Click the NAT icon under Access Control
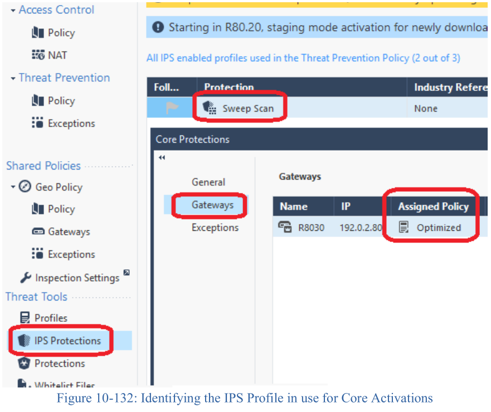Viewport: 491px width, 412px height. click(38, 55)
